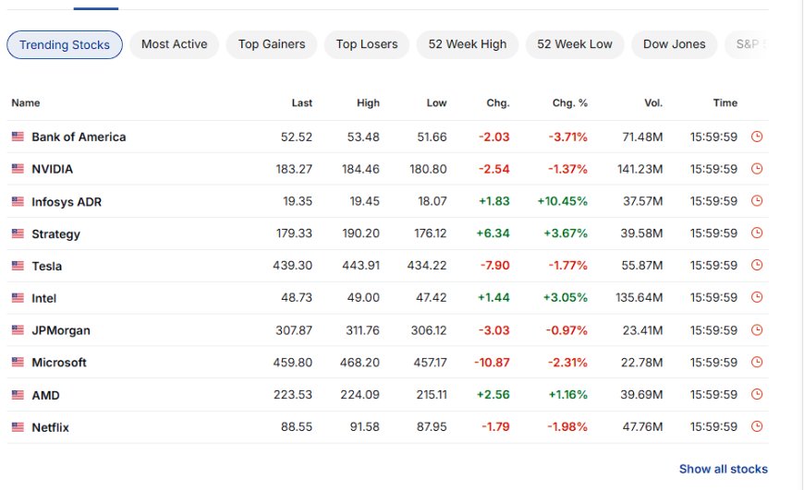Open the NVIDIA stock page
The image size is (804, 490).
[53, 169]
